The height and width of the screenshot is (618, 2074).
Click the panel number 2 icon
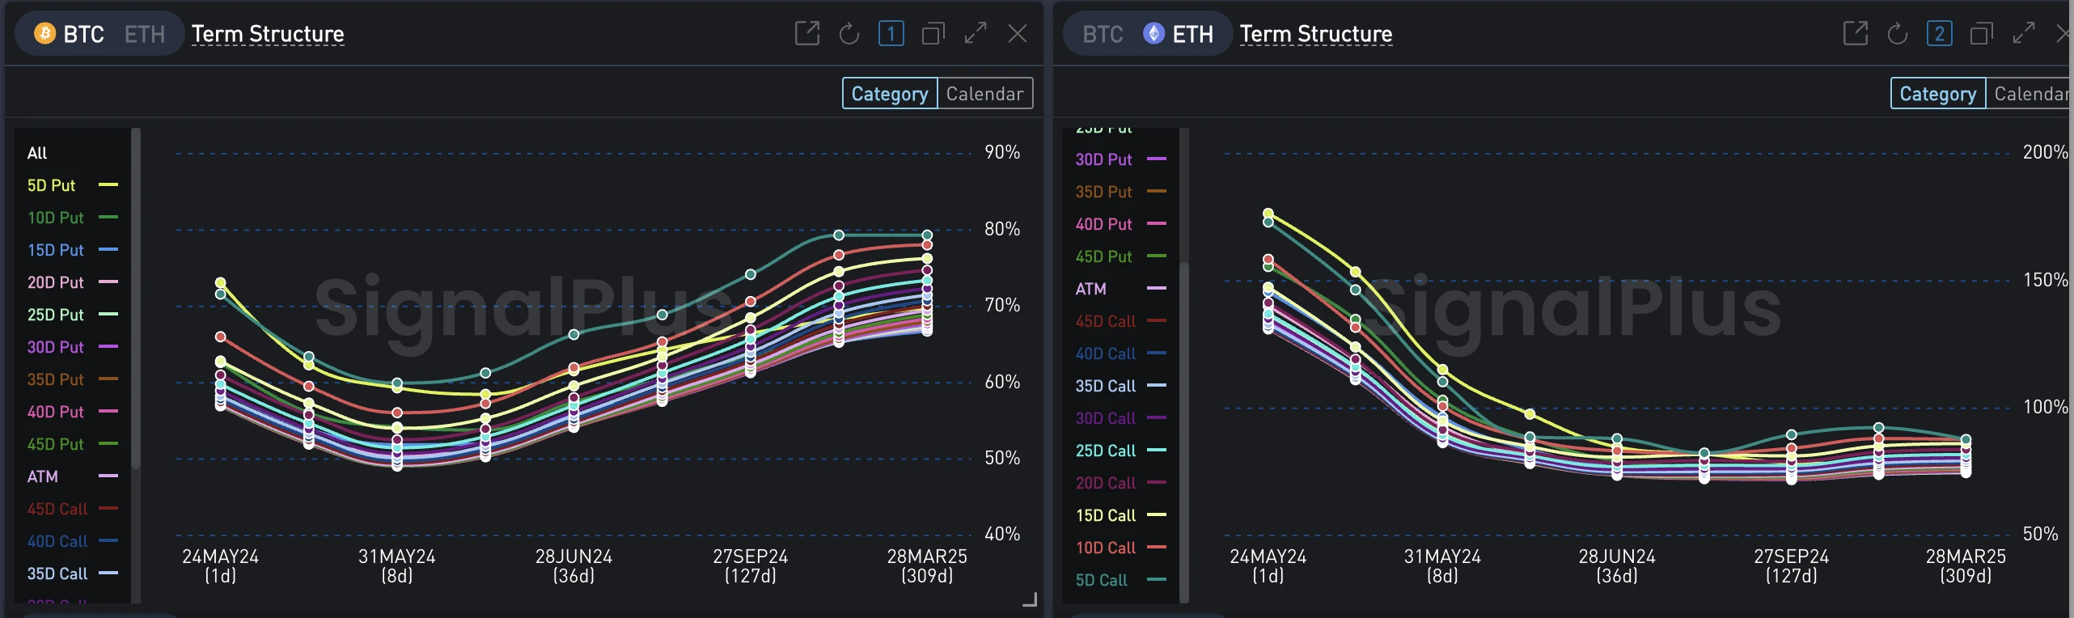tap(1939, 34)
